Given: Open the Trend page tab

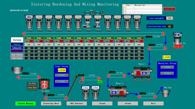Looking at the screenshot, I should coord(102,103).
